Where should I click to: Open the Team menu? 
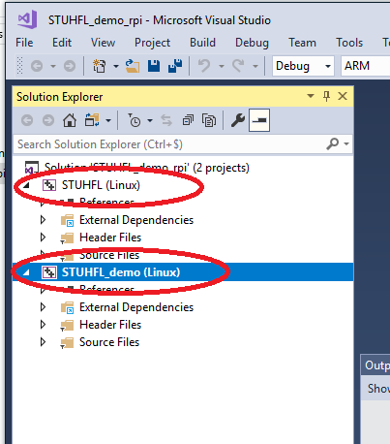click(x=302, y=43)
